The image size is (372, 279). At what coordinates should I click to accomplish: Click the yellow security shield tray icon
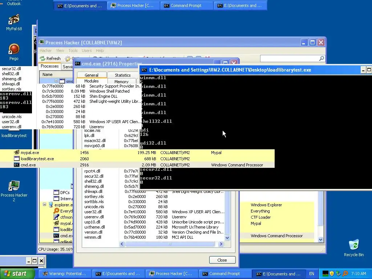(x=332, y=274)
